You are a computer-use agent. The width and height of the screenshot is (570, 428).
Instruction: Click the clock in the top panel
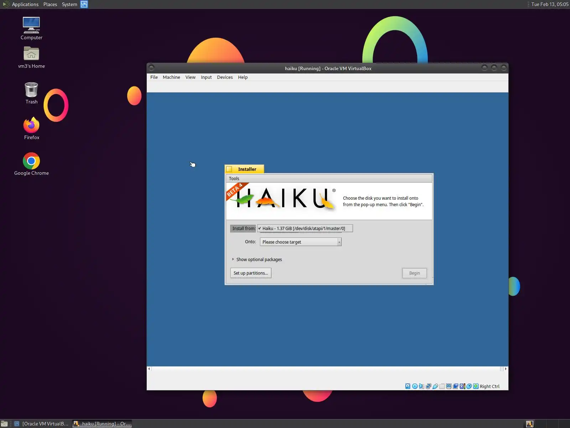[x=550, y=4]
